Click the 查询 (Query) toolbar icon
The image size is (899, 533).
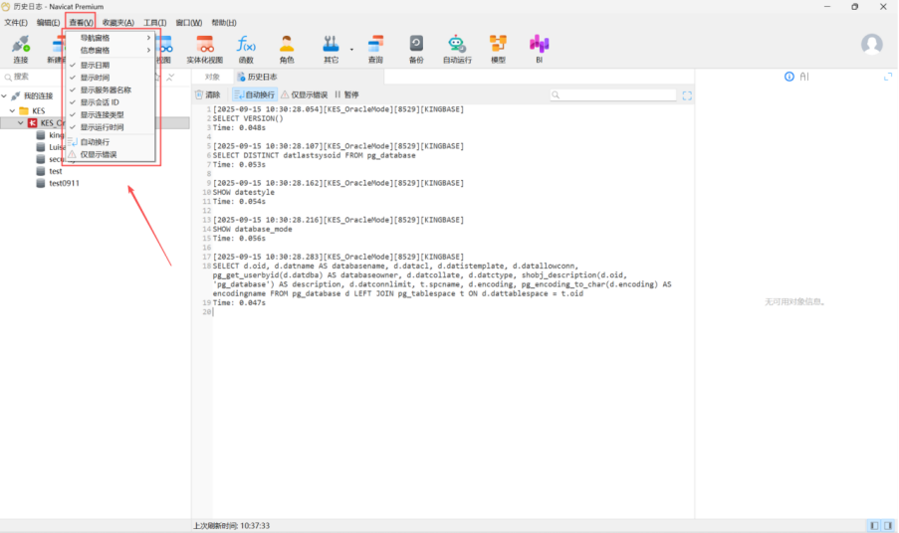pos(375,48)
